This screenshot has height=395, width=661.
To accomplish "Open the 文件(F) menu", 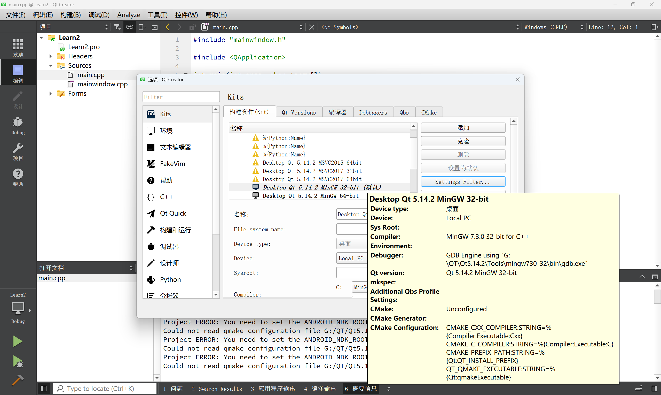I will point(16,15).
